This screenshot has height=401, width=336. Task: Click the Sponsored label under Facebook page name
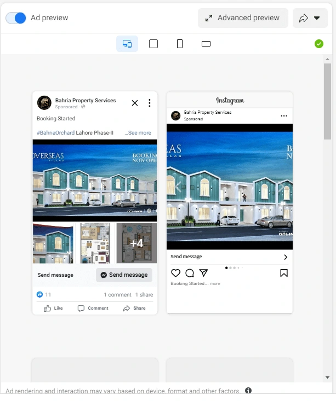click(66, 107)
